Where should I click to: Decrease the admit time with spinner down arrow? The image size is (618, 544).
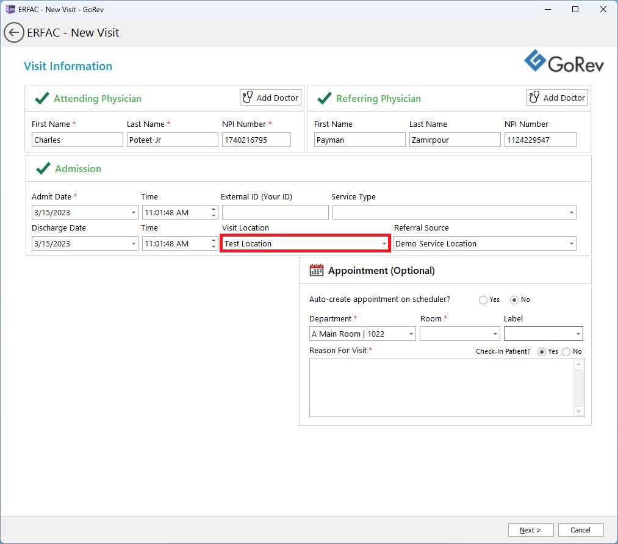[x=214, y=215]
